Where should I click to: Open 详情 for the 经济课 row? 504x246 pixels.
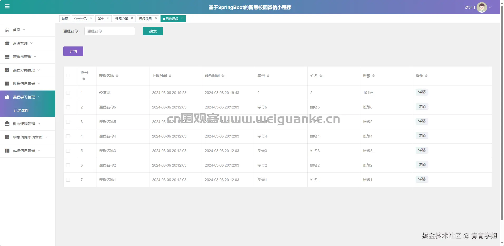(422, 92)
